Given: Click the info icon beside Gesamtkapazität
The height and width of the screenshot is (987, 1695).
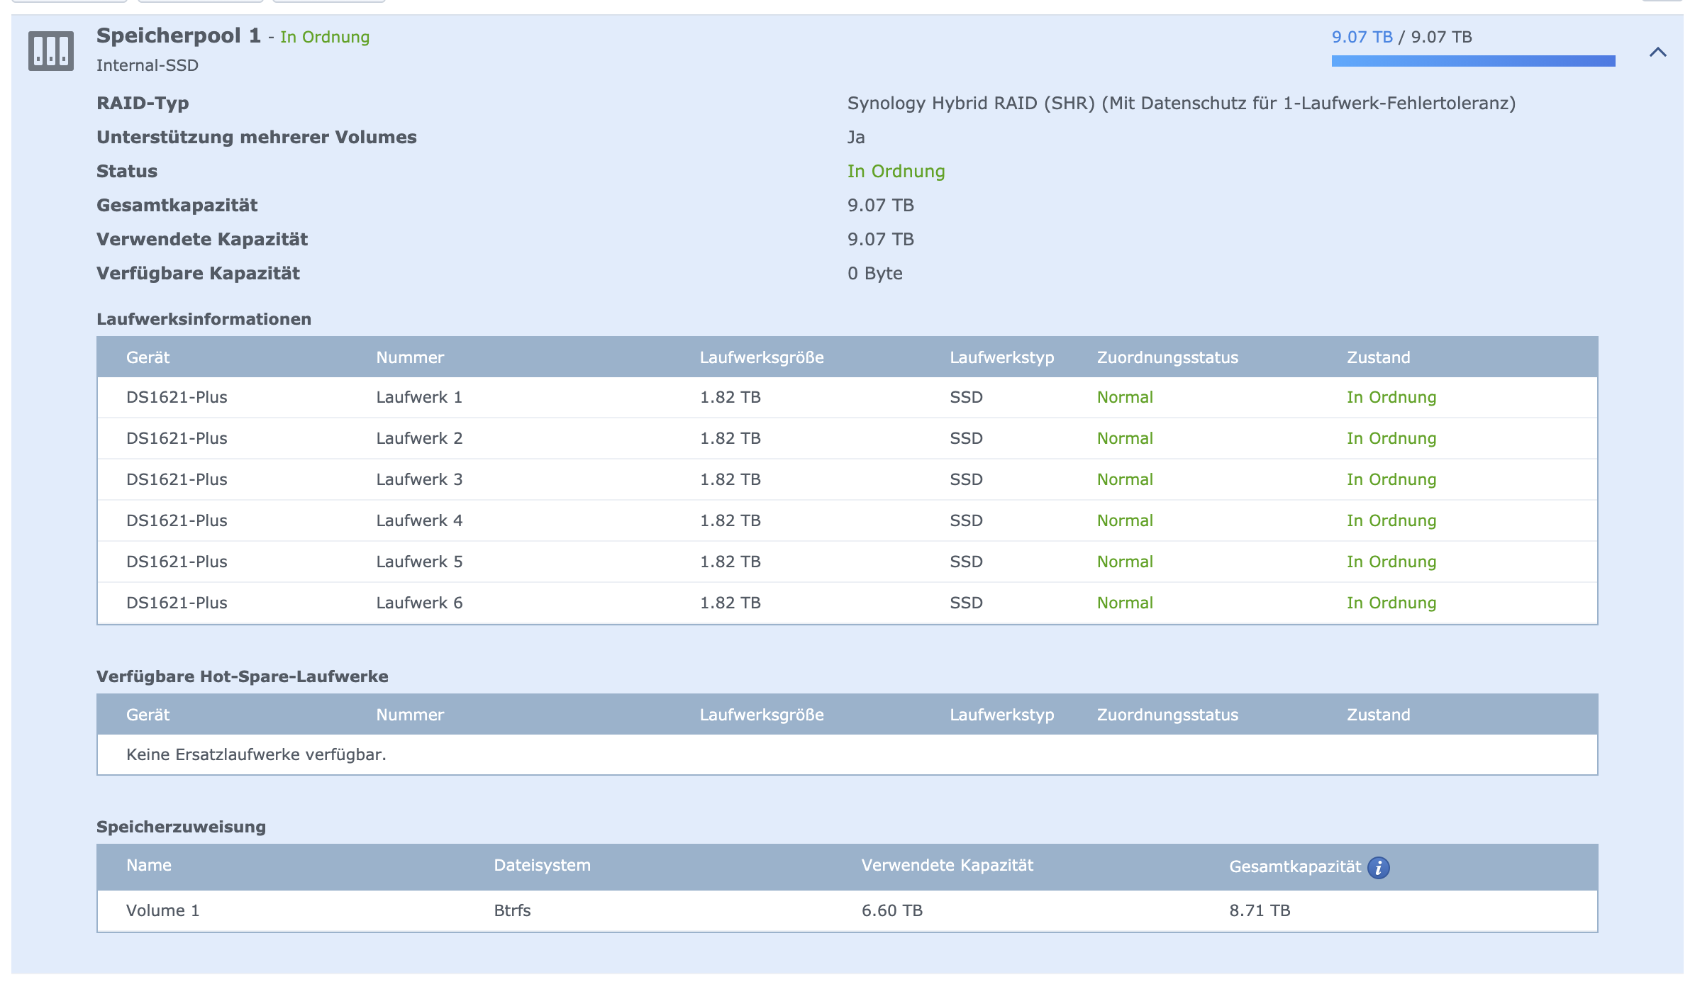Looking at the screenshot, I should click(x=1378, y=867).
